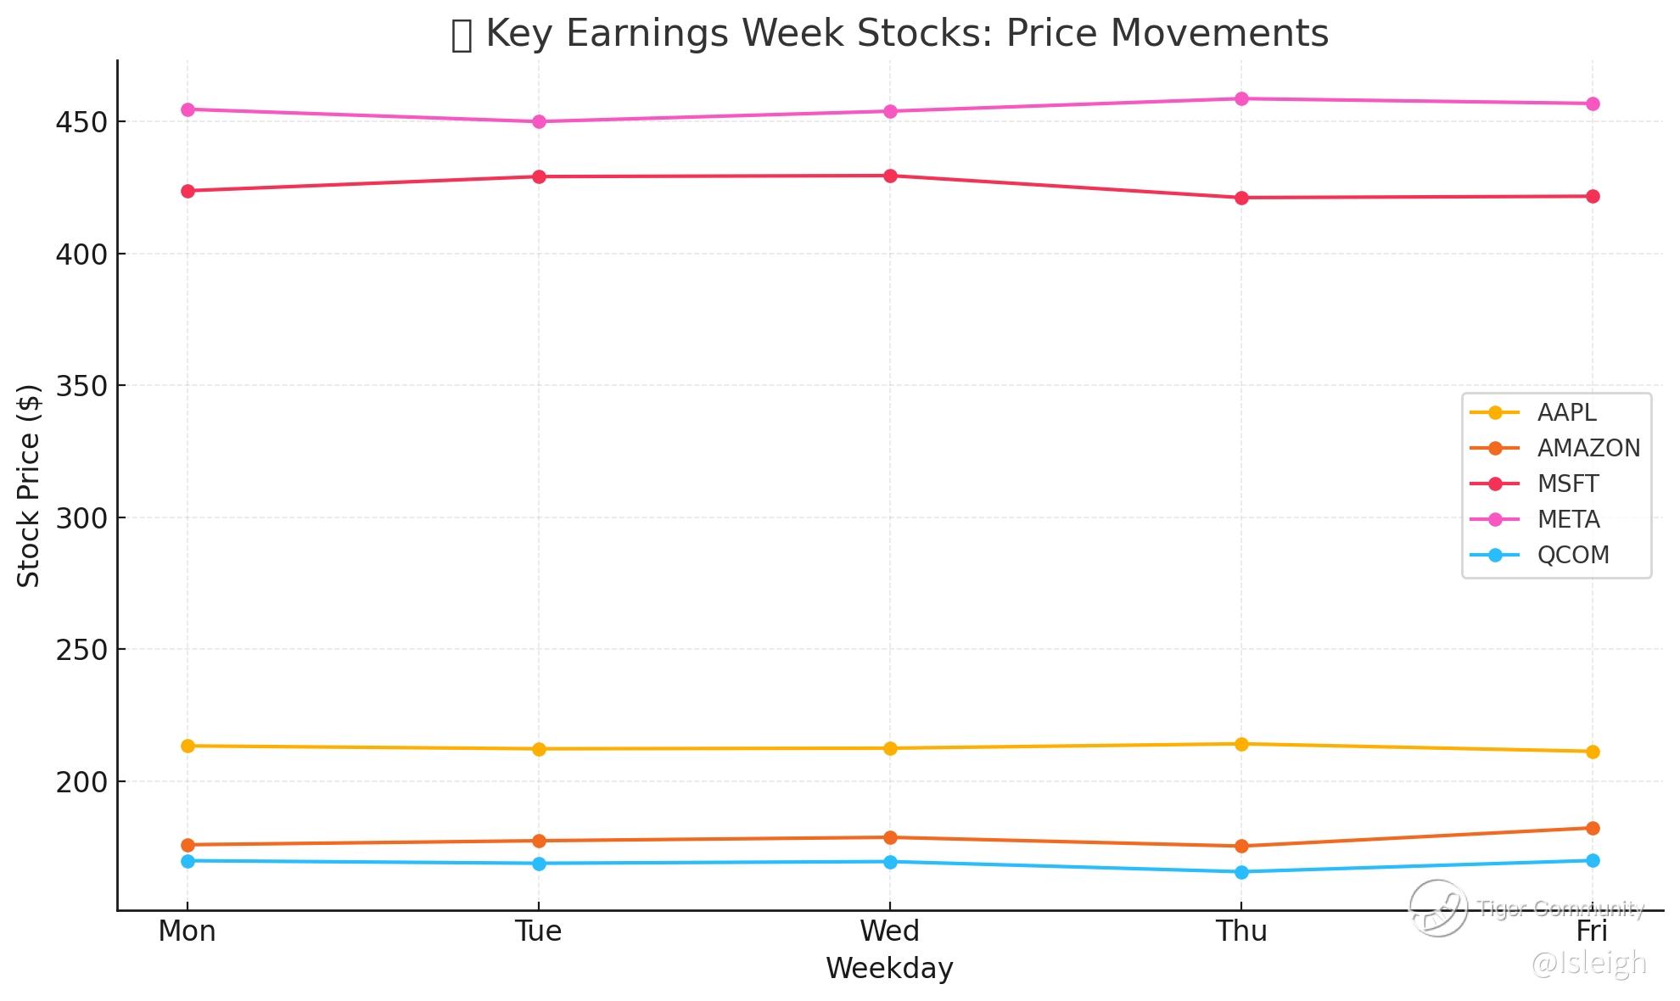
Task: Click the AAPL legend line marker
Action: point(1495,413)
